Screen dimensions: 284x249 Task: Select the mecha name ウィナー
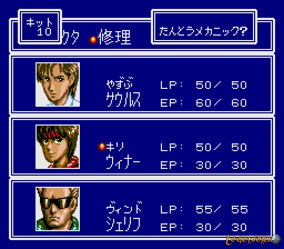tap(123, 162)
